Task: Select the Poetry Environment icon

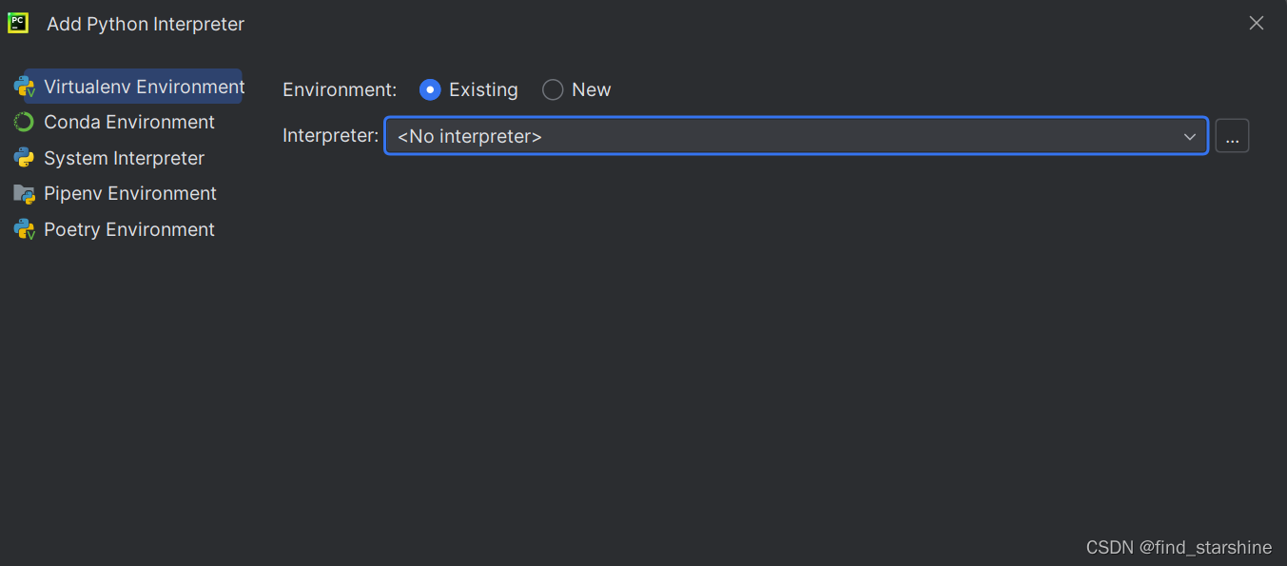Action: click(x=25, y=229)
